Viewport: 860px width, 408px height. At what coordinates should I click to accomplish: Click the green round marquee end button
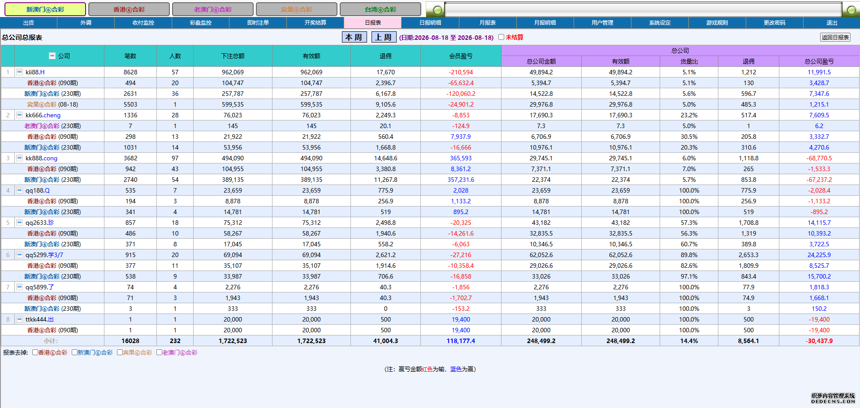click(851, 10)
